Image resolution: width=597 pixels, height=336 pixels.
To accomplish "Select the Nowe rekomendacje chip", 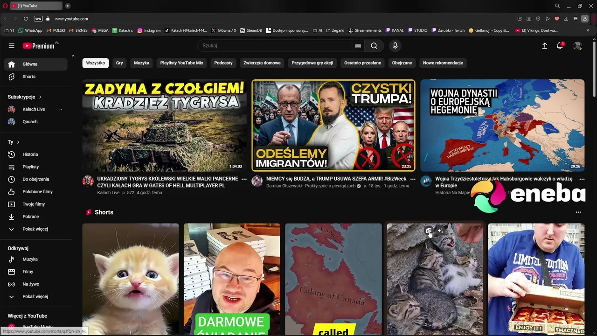I will pyautogui.click(x=443, y=63).
